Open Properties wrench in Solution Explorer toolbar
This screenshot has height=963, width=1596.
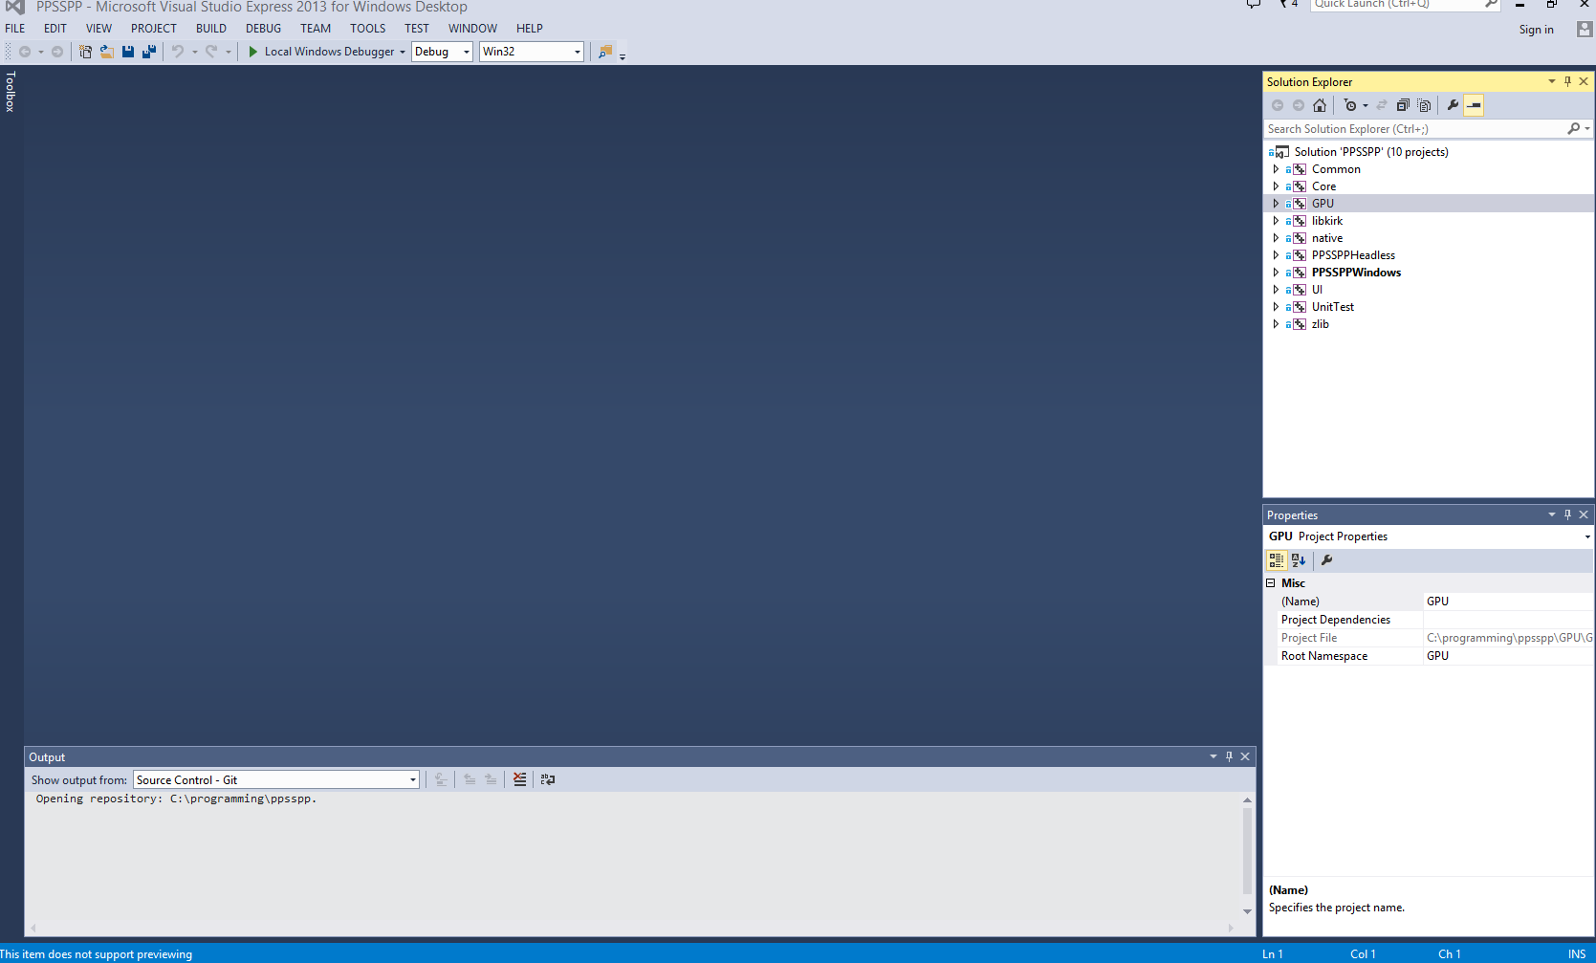click(1454, 105)
